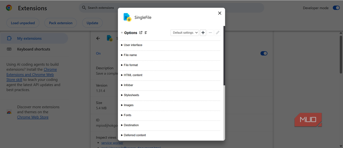
Task: Expand the Fonts section
Action: [x=170, y=115]
